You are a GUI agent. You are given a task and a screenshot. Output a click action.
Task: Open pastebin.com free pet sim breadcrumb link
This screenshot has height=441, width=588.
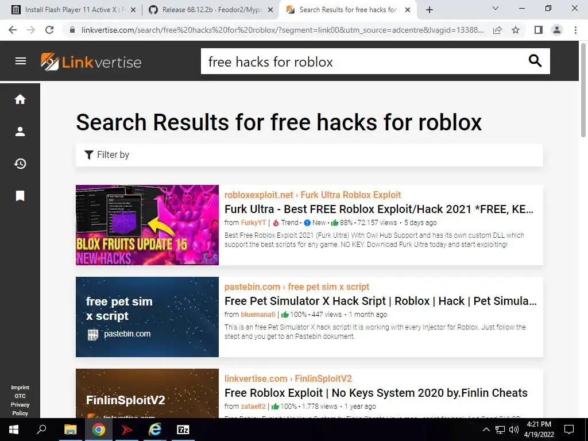coord(297,287)
